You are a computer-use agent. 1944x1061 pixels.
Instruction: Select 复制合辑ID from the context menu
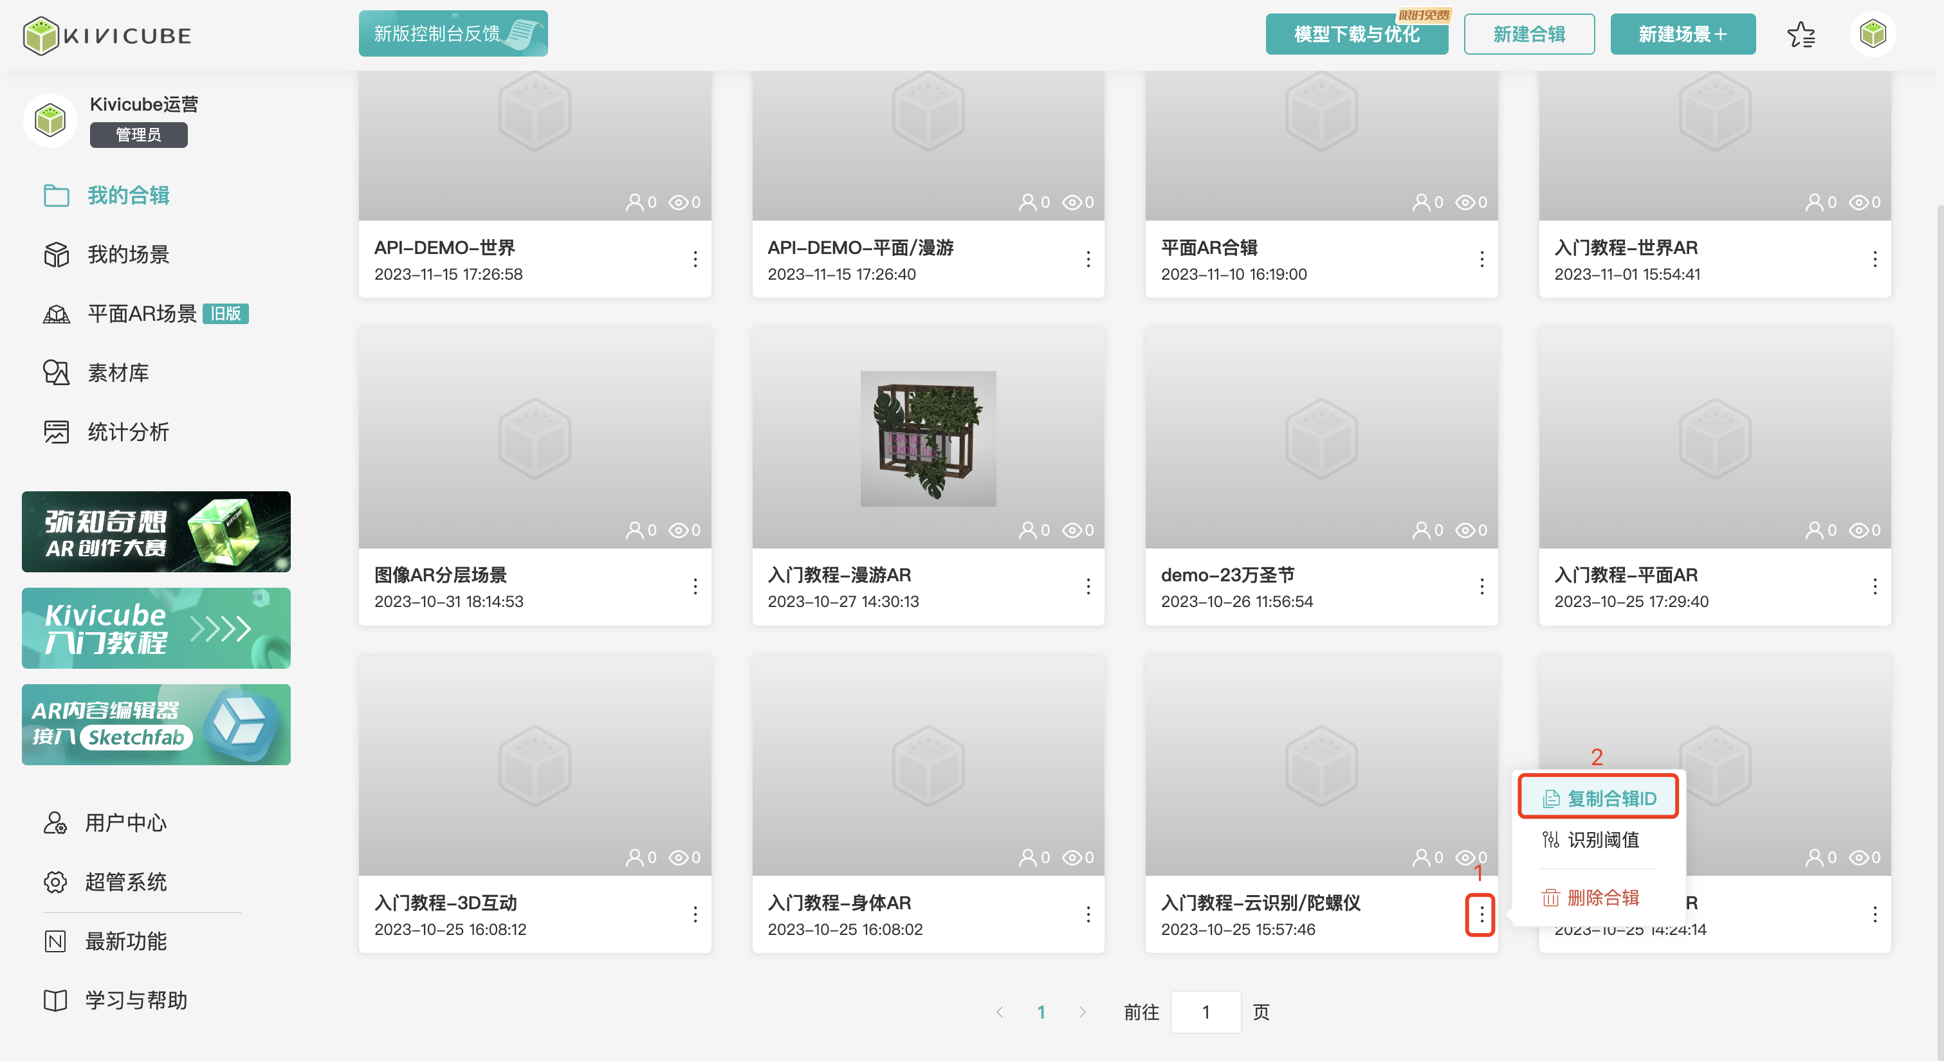(1599, 797)
